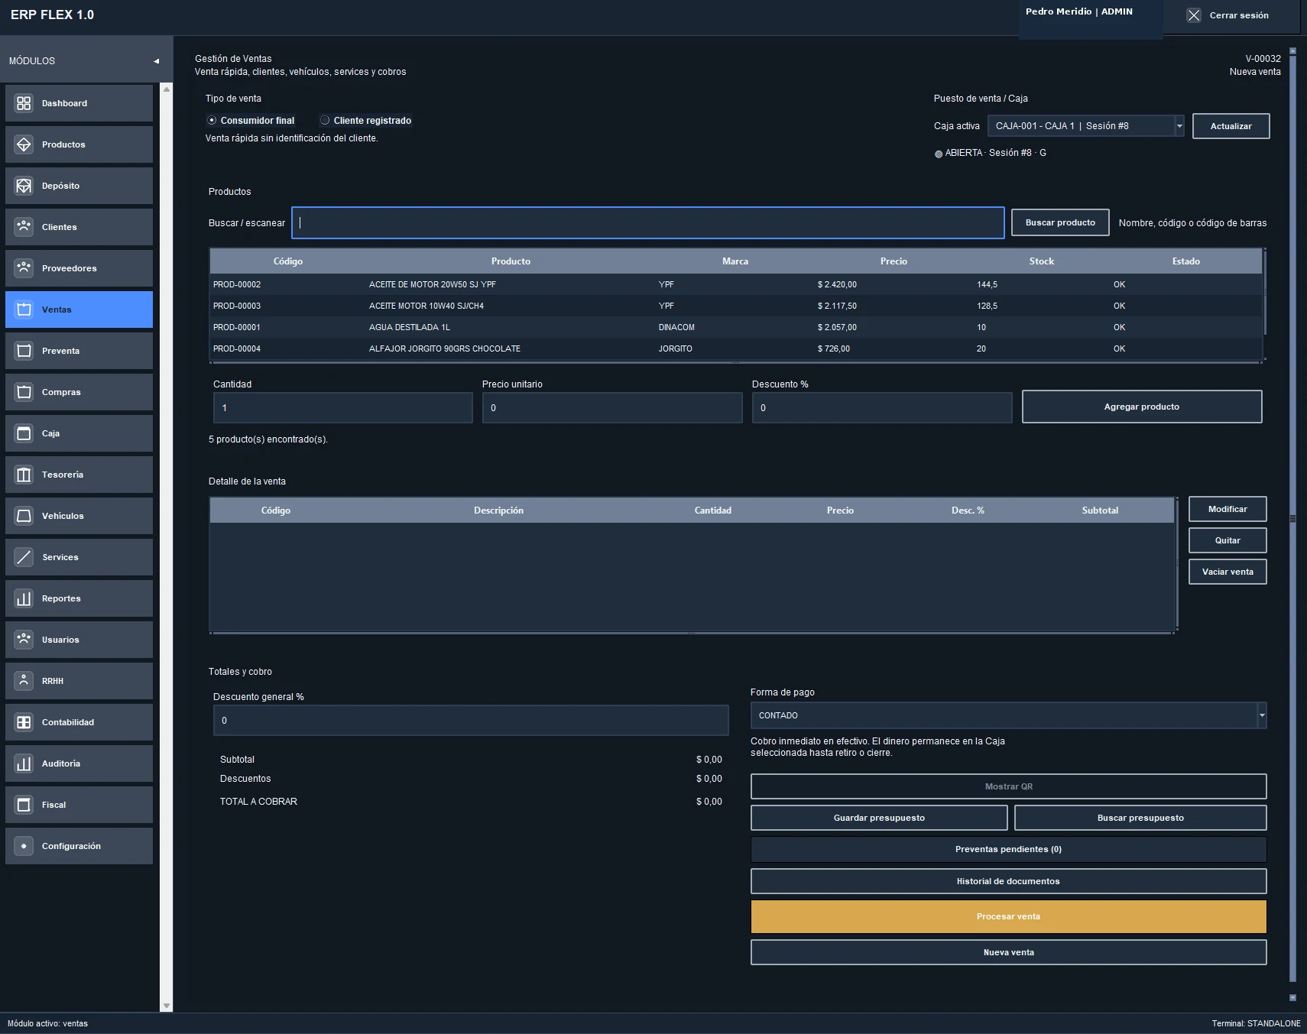
Task: Click the Actualizar button
Action: point(1231,126)
